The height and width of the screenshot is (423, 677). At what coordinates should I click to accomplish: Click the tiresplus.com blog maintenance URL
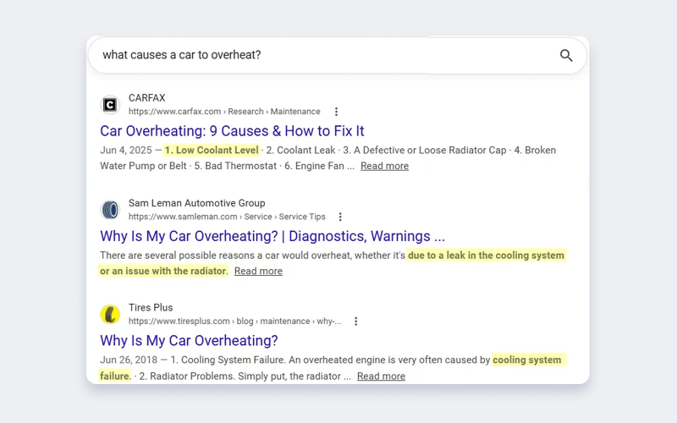pos(234,321)
